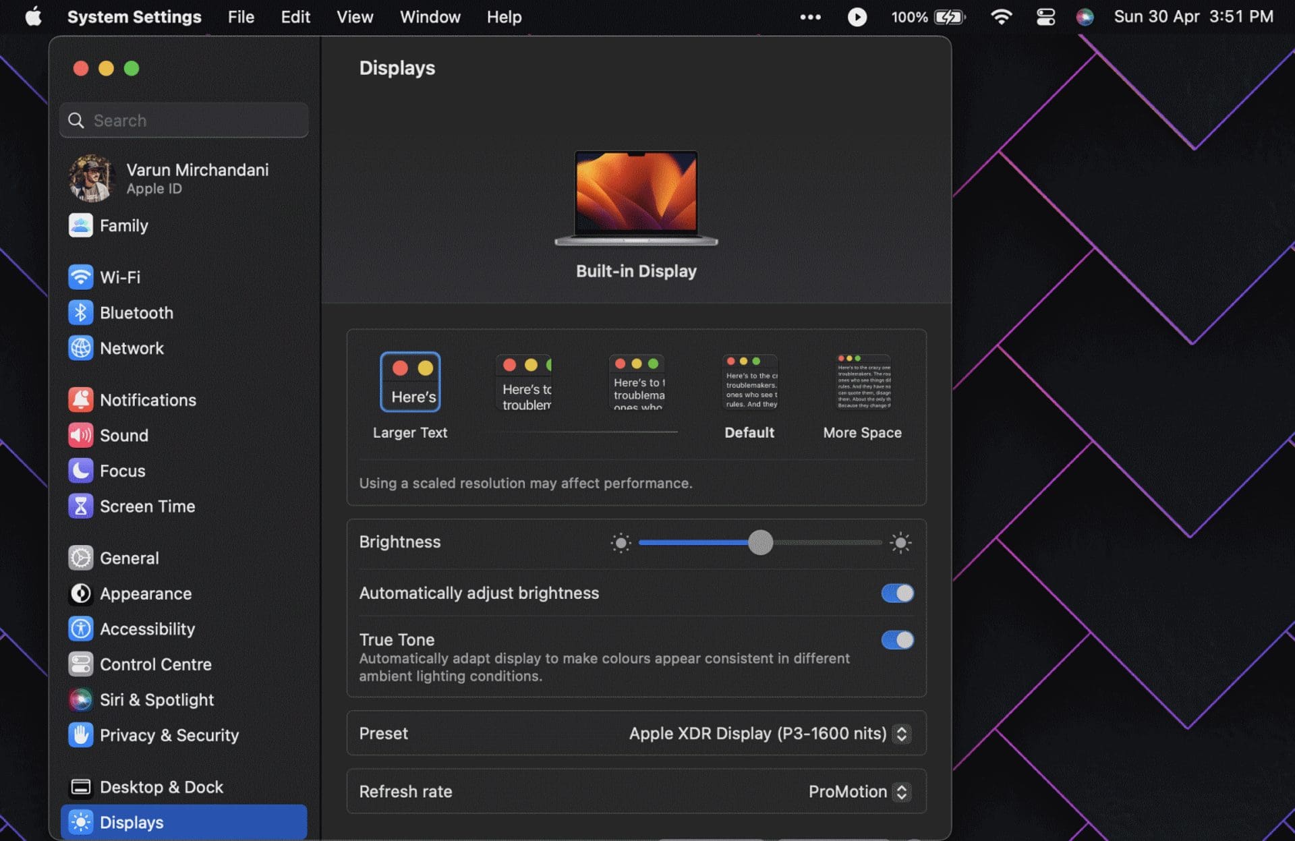Open Privacy & Security settings label
This screenshot has height=841, width=1295.
(x=169, y=735)
